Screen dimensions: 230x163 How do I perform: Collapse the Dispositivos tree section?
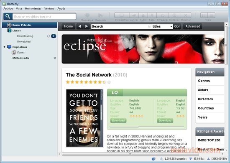5,47
